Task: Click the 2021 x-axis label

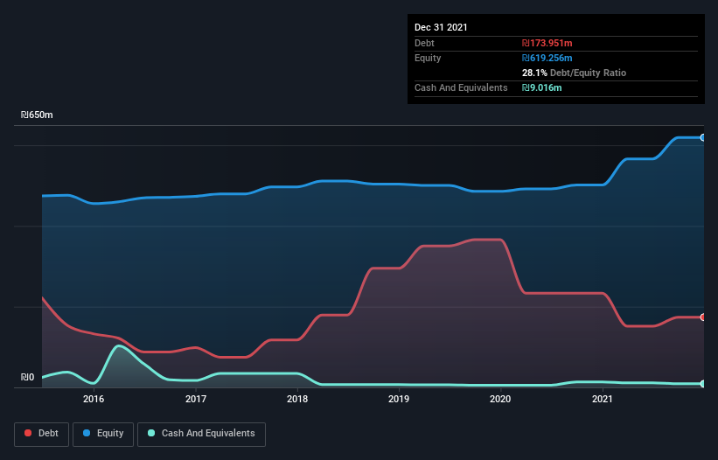Action: click(x=603, y=399)
